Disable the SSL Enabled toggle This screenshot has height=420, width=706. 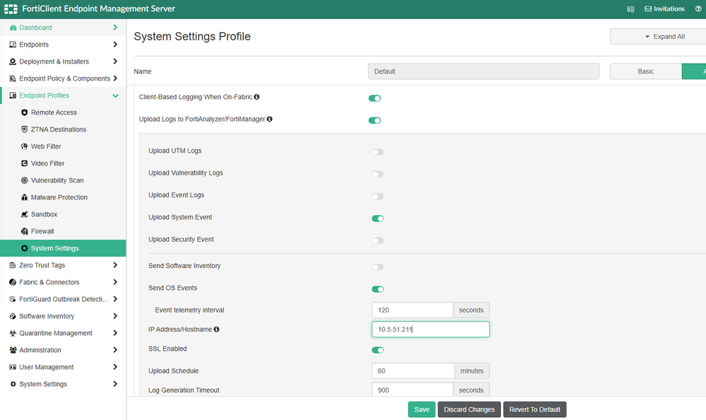tap(378, 350)
